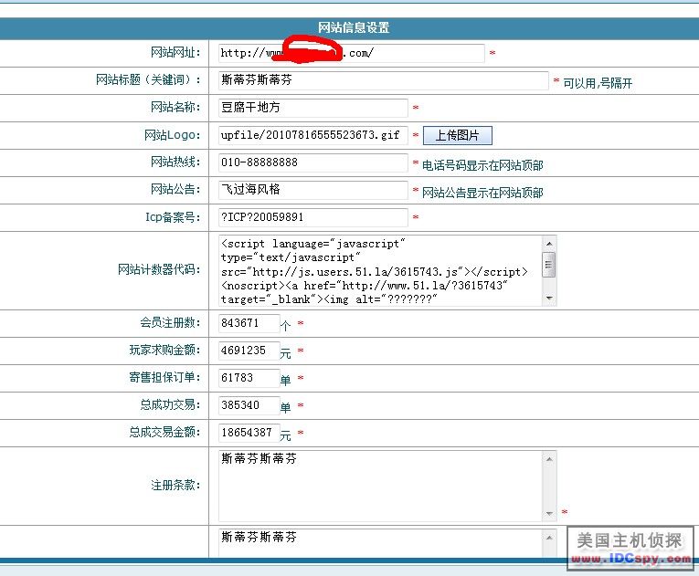Click the 网站热线 label
The image size is (699, 576).
coord(175,162)
